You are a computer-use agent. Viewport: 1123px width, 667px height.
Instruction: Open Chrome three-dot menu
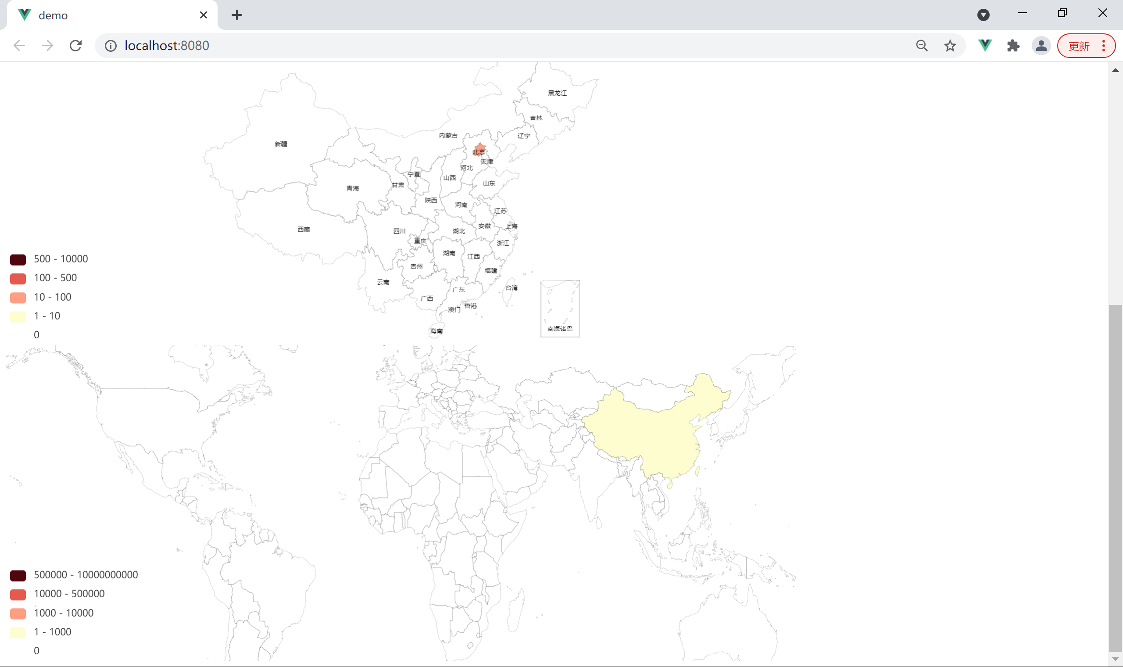point(1104,45)
